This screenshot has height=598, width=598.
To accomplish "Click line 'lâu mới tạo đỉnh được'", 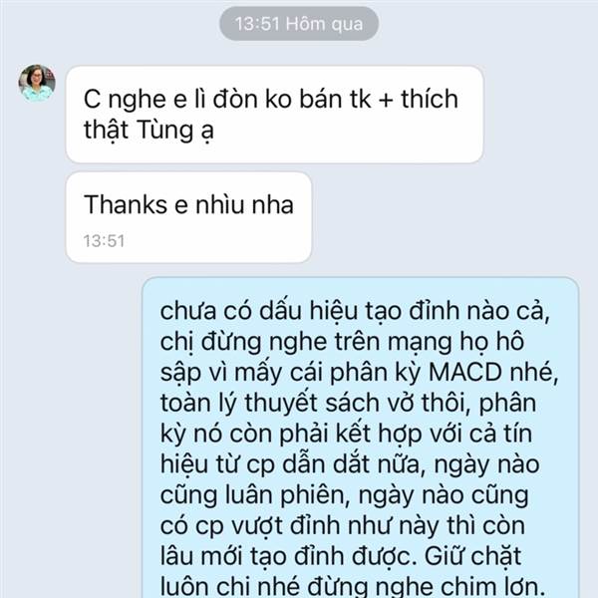I will 341,556.
